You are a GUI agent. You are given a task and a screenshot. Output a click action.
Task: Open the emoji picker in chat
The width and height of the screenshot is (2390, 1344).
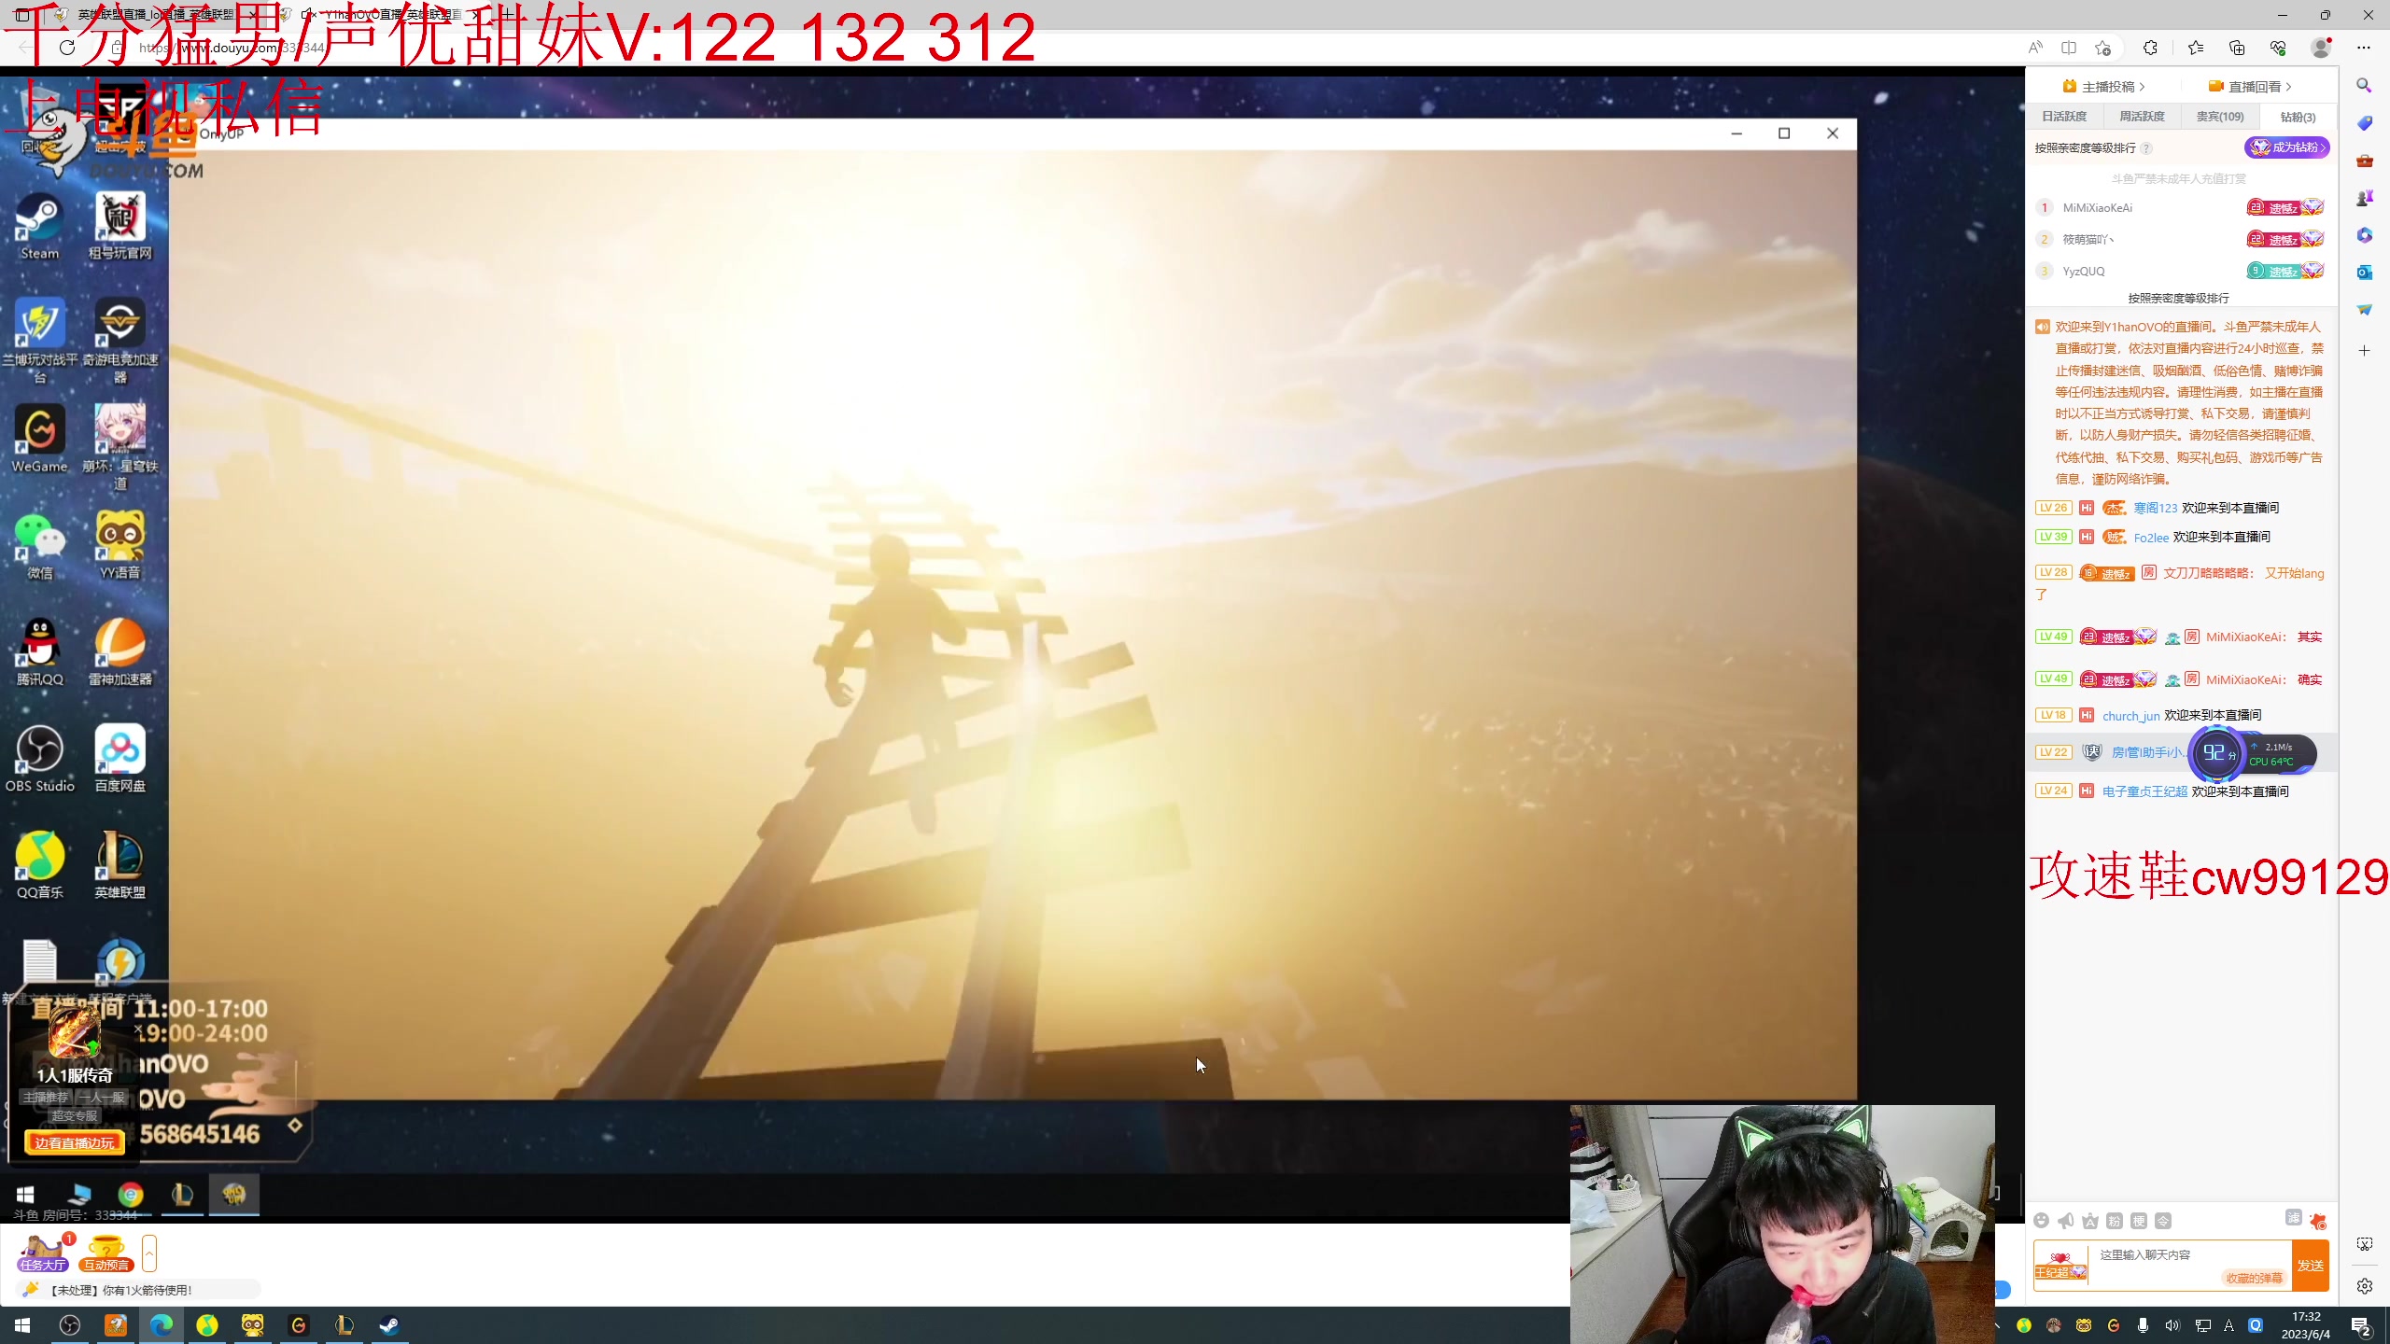tap(2042, 1221)
